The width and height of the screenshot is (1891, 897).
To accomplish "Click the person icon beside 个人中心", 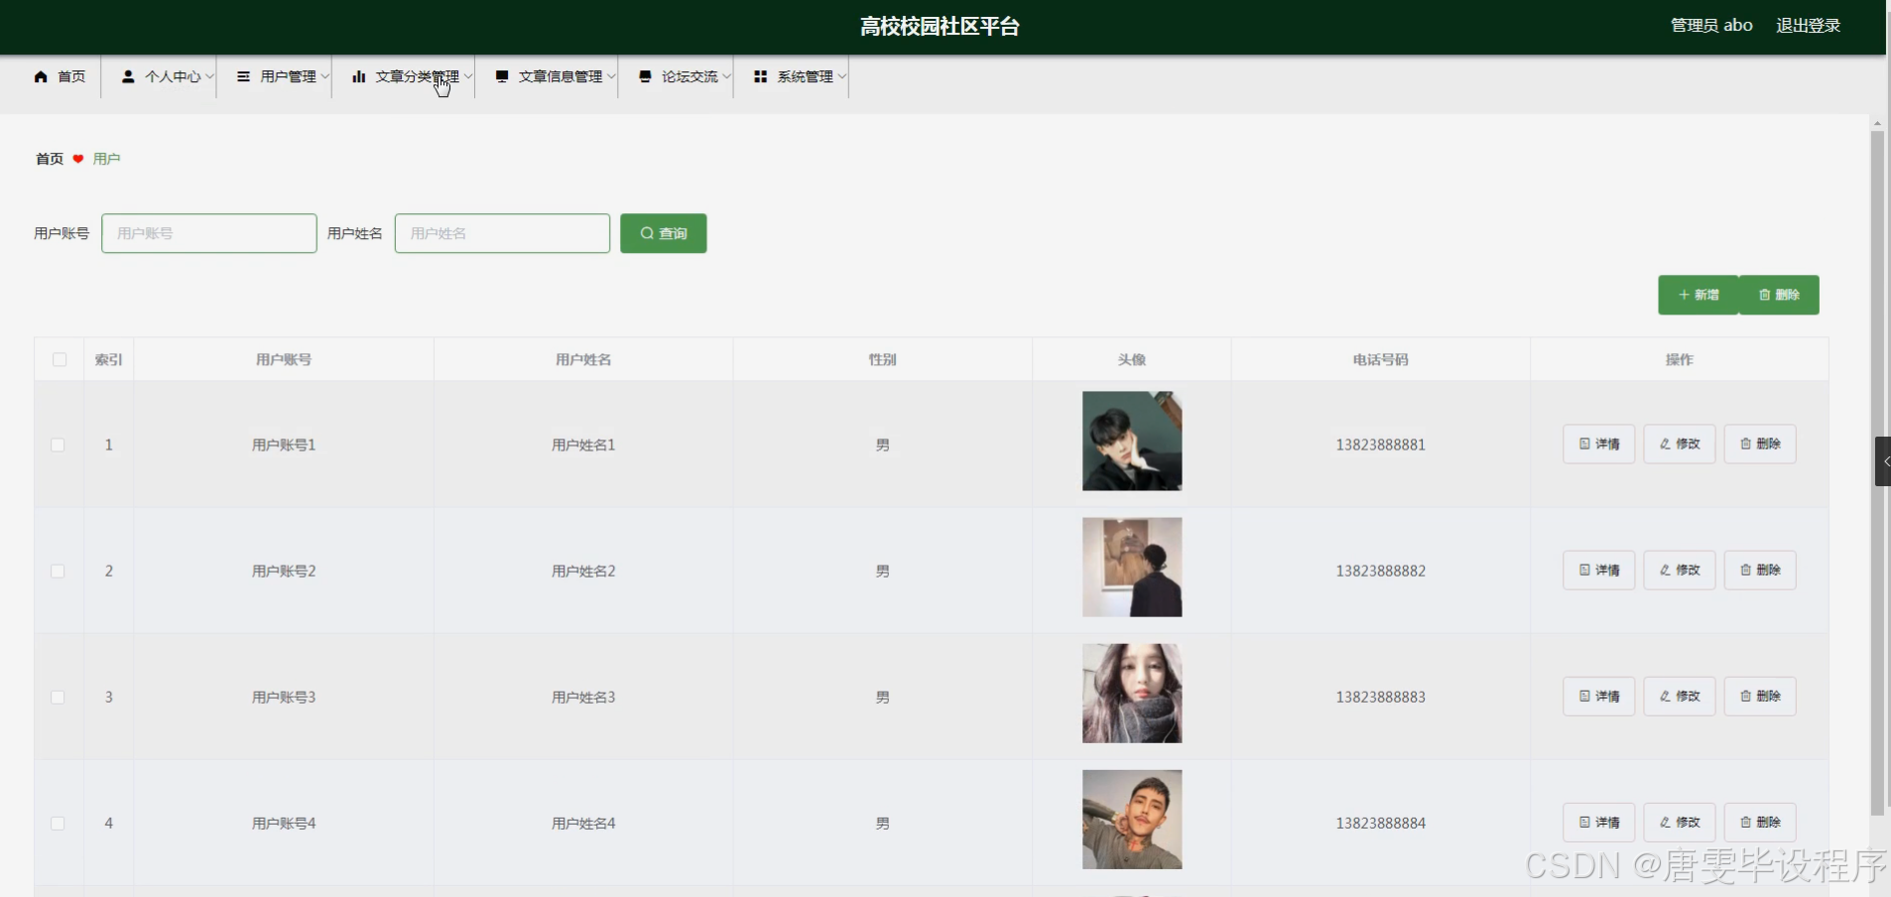I will (128, 76).
